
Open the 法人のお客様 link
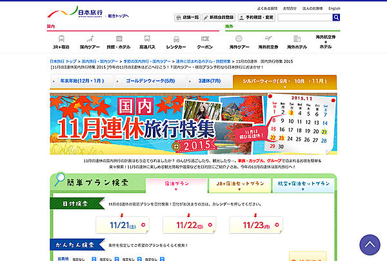point(312,8)
